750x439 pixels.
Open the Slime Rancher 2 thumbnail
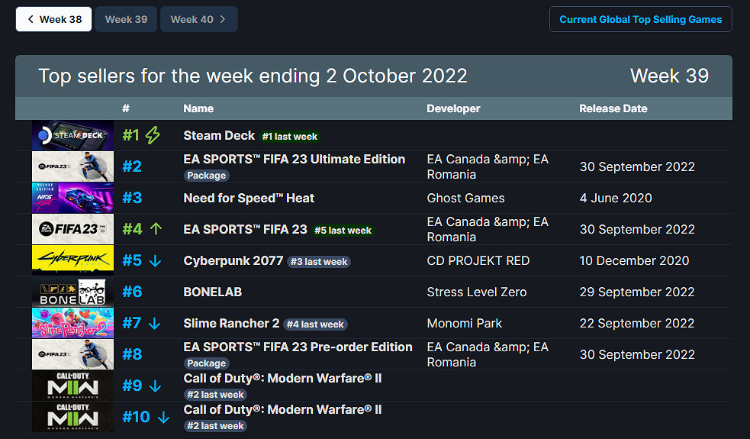(x=72, y=323)
